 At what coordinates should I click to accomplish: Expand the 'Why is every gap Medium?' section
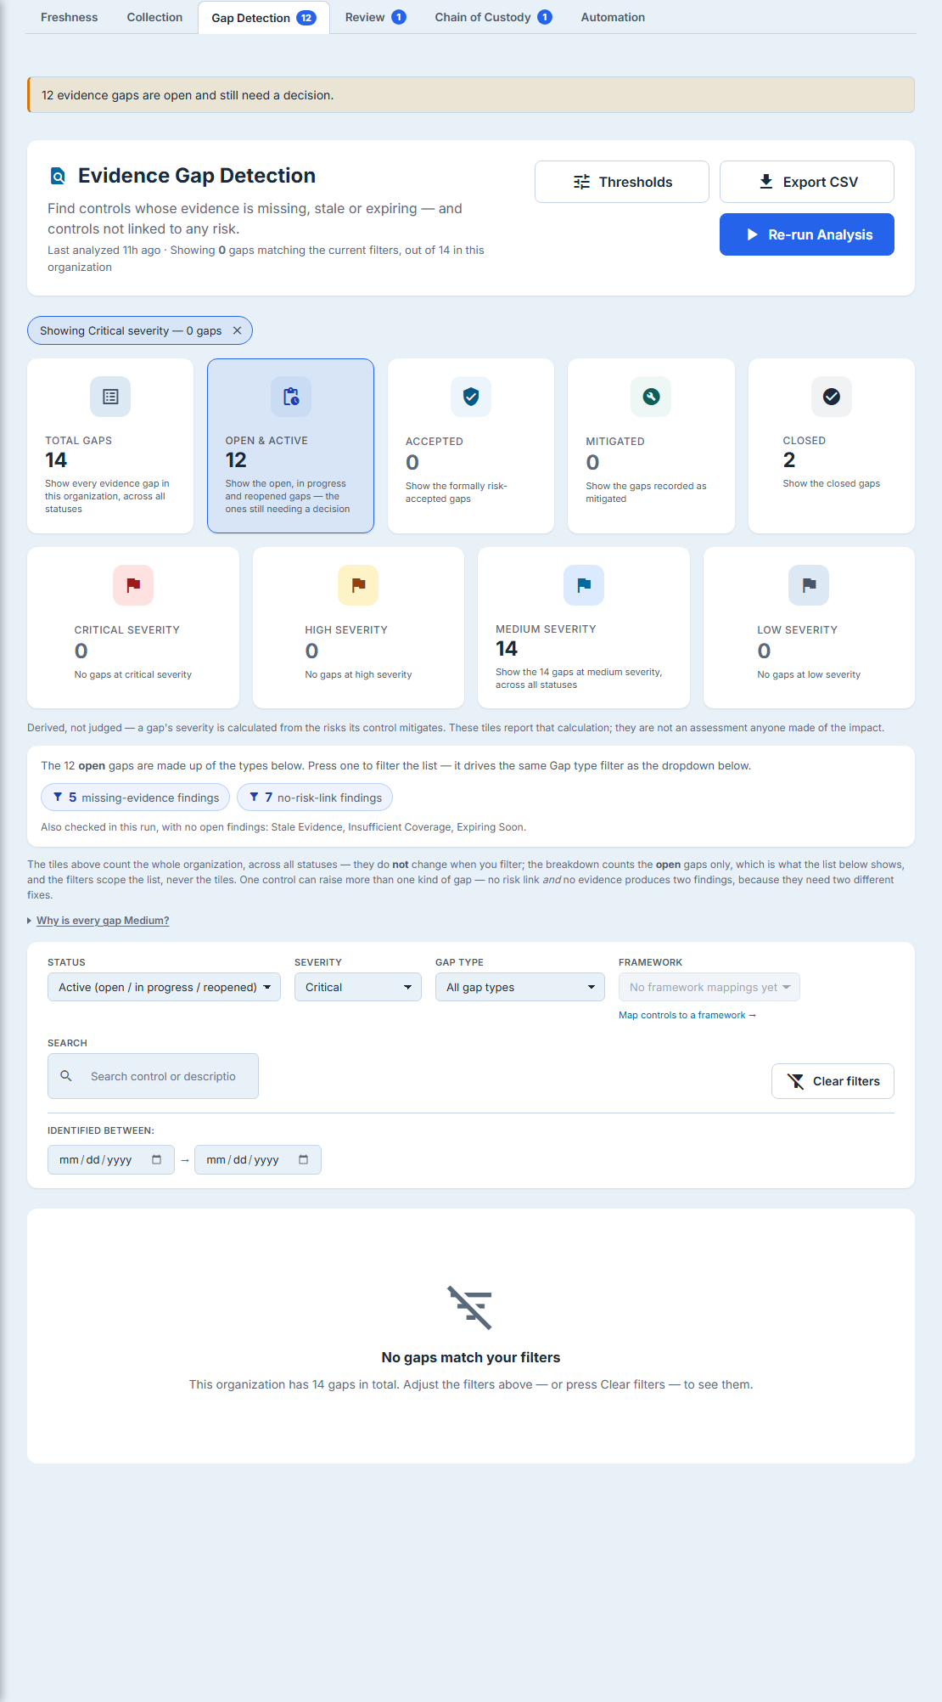[103, 921]
